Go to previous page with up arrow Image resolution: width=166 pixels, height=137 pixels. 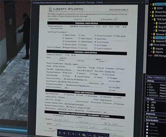60,133
